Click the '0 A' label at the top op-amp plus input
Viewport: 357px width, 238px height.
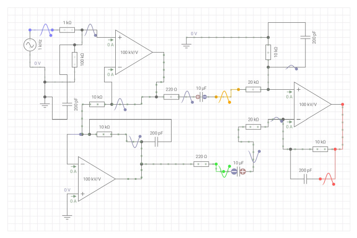111,45
